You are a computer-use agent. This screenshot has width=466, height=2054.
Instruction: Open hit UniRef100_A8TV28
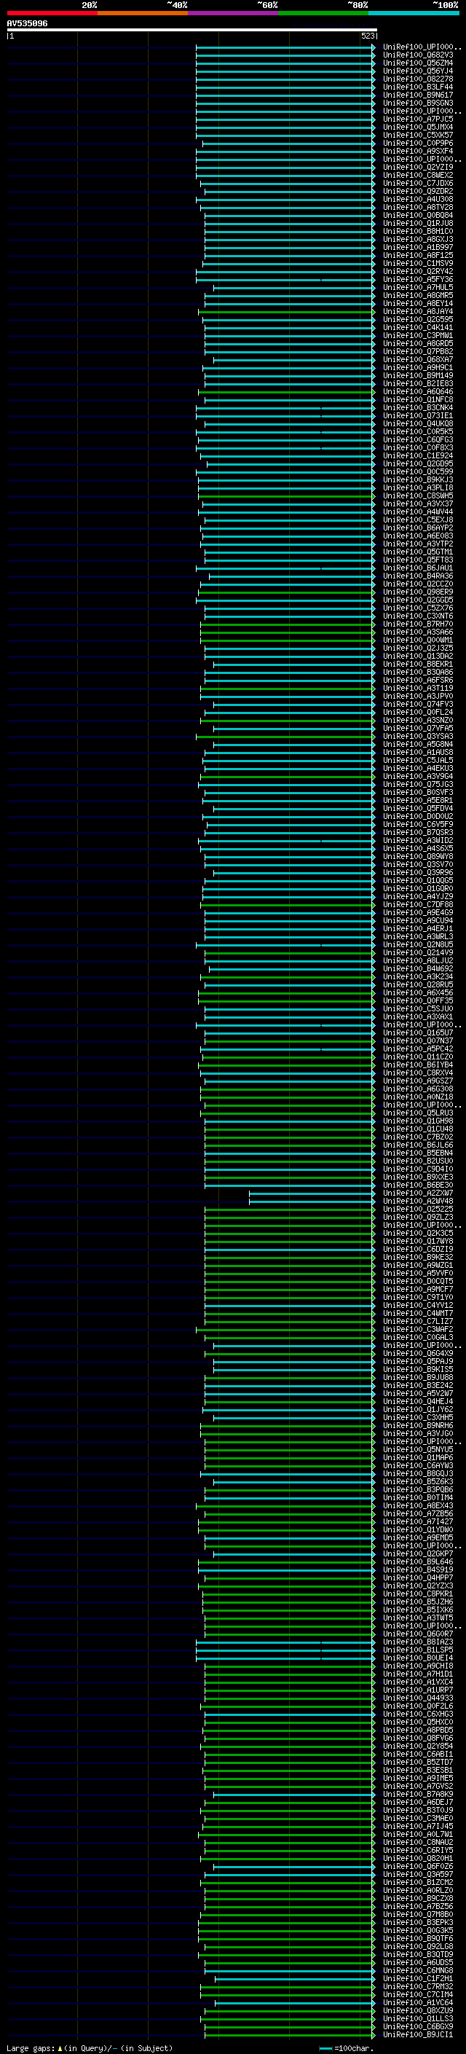tap(418, 208)
